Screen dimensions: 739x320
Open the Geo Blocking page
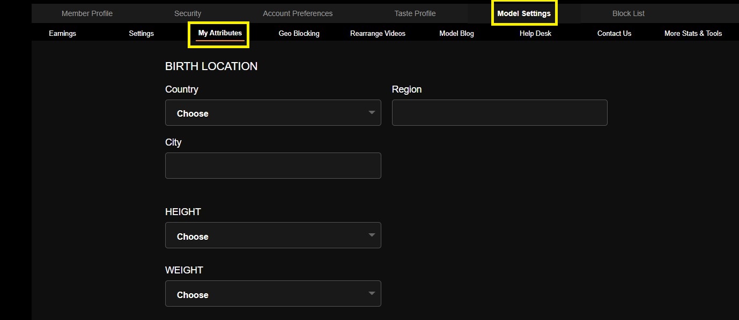pos(299,33)
